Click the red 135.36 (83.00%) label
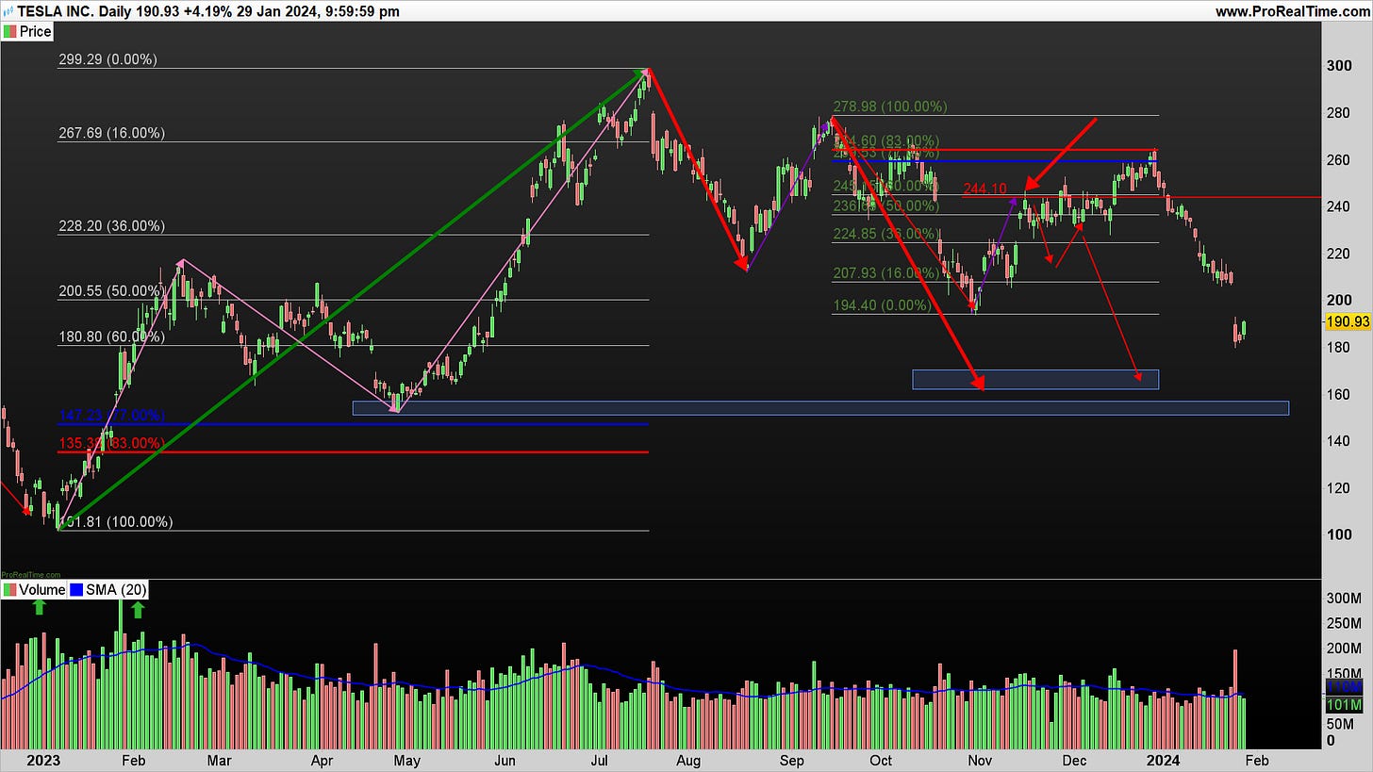The width and height of the screenshot is (1373, 772). pos(111,443)
